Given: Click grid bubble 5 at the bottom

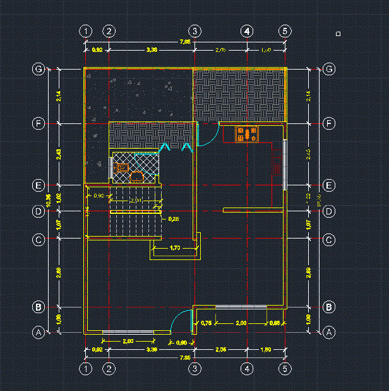Looking at the screenshot, I should [x=285, y=369].
